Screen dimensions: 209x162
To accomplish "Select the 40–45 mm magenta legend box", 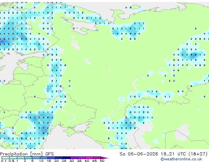I will 89,158.
